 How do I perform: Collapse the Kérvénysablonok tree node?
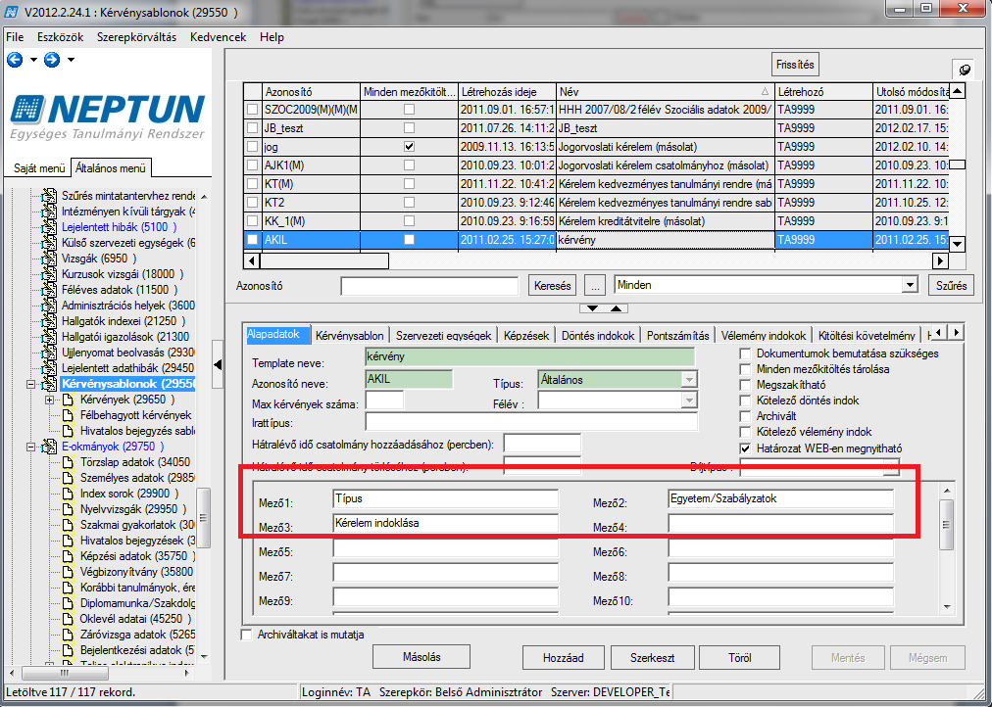(x=30, y=384)
